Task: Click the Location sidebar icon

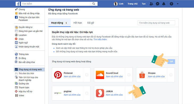Action: [16, 35]
